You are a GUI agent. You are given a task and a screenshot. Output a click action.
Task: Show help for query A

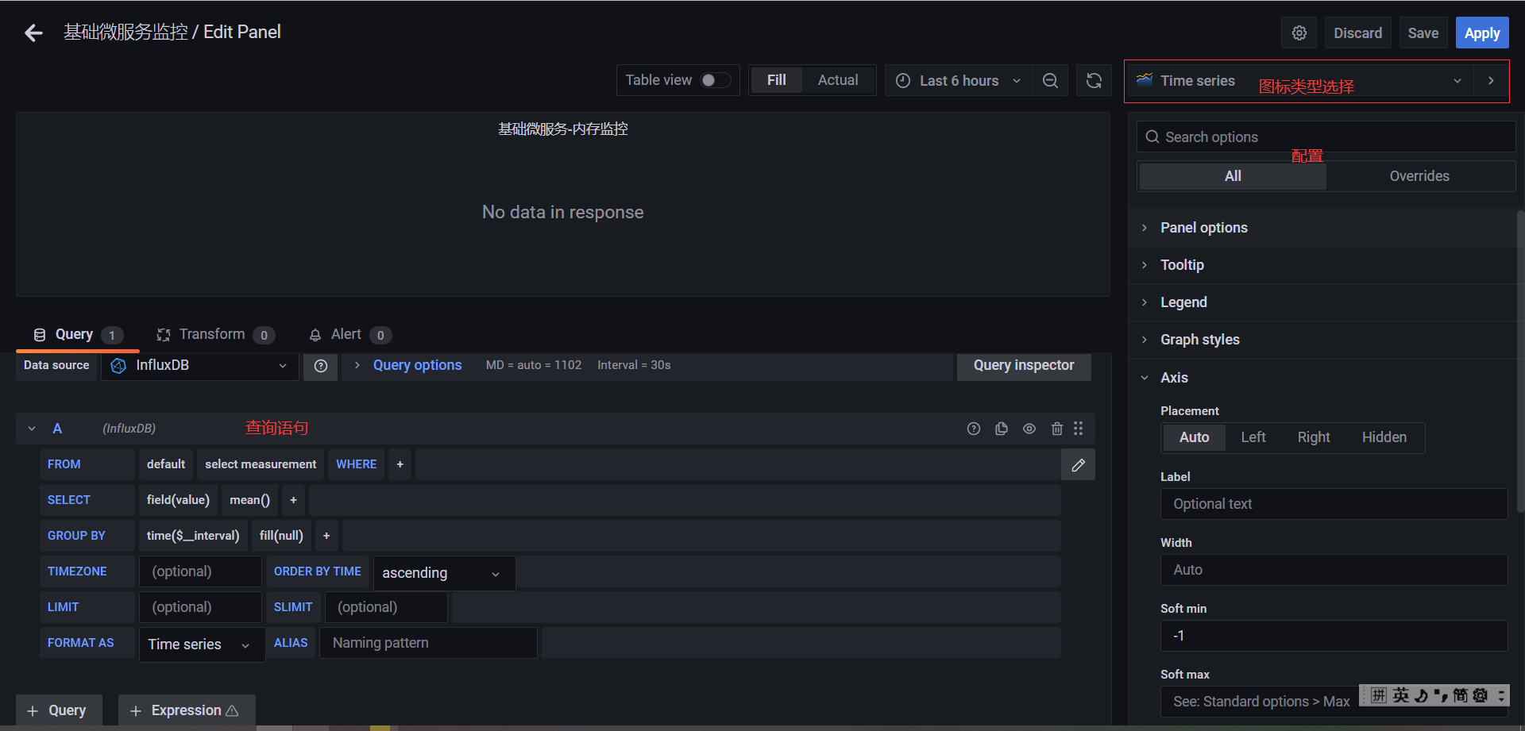[x=974, y=429]
